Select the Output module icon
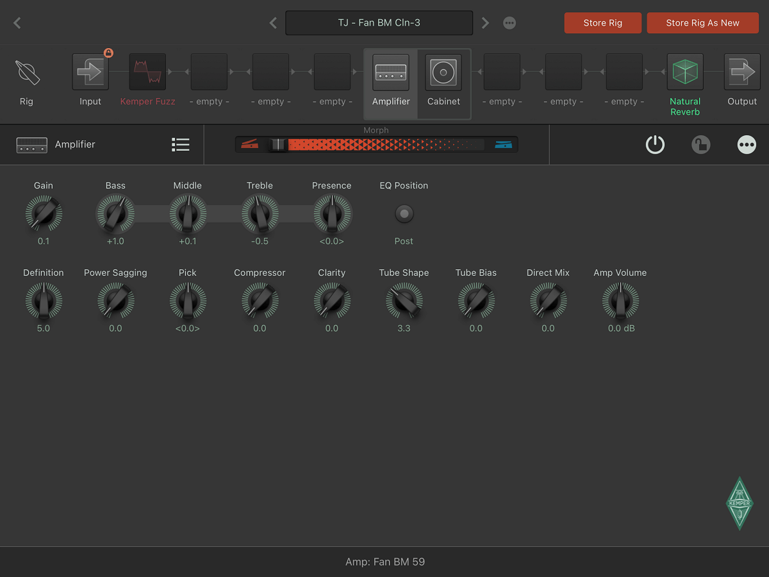 click(x=742, y=72)
